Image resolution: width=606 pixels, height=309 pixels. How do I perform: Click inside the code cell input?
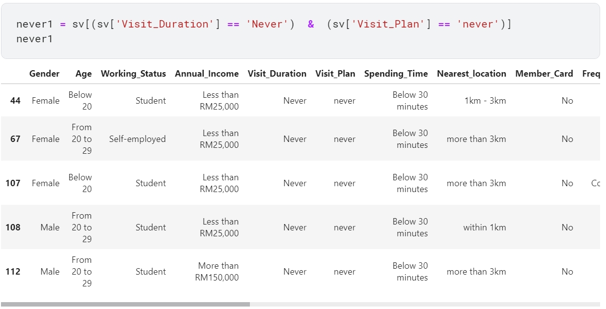click(300, 31)
